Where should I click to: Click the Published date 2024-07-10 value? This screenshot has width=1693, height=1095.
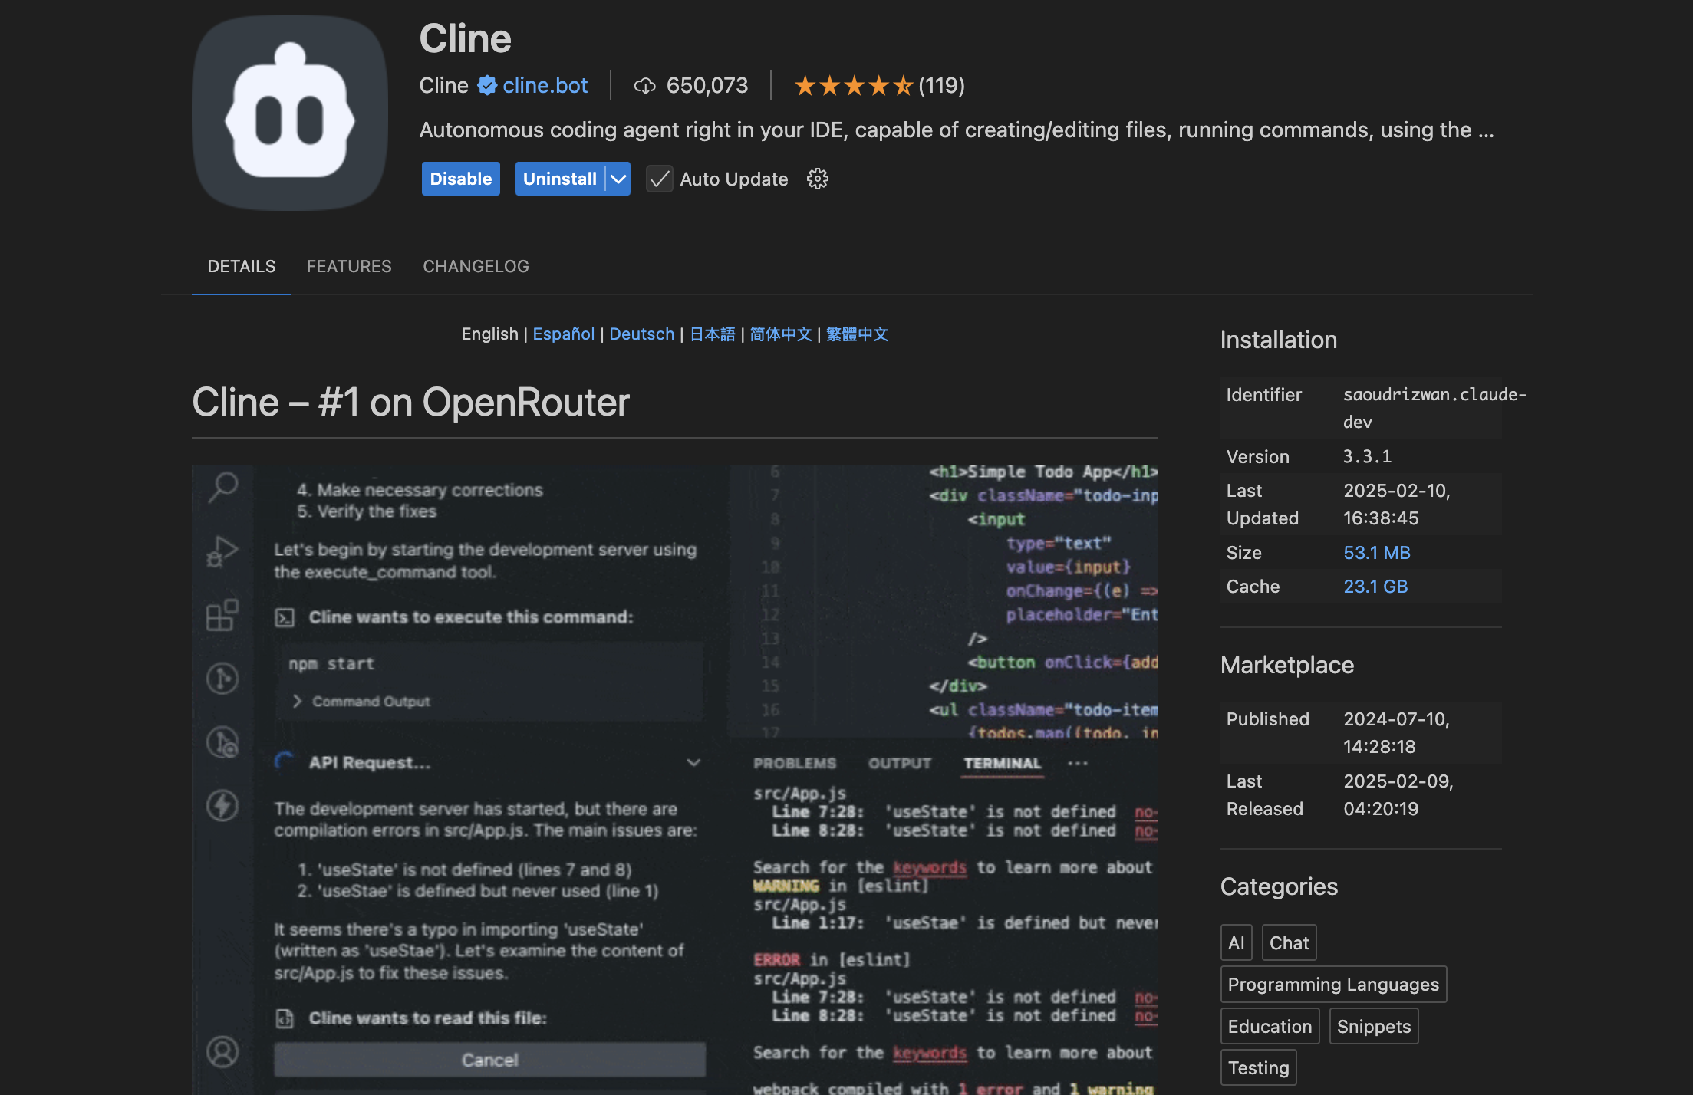1396,732
